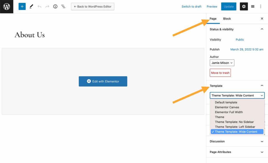Click the Edit with Elementor button
268x163 pixels.
pos(103,81)
